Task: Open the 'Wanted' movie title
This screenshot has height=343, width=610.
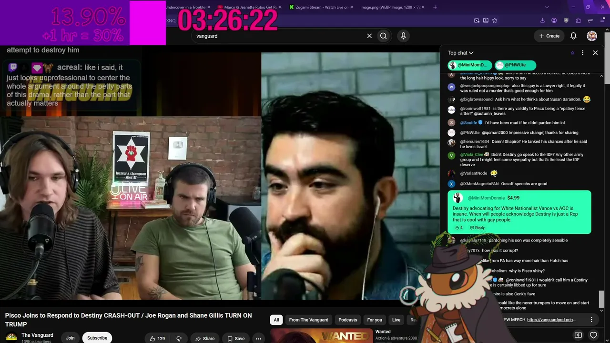Action: point(383,332)
